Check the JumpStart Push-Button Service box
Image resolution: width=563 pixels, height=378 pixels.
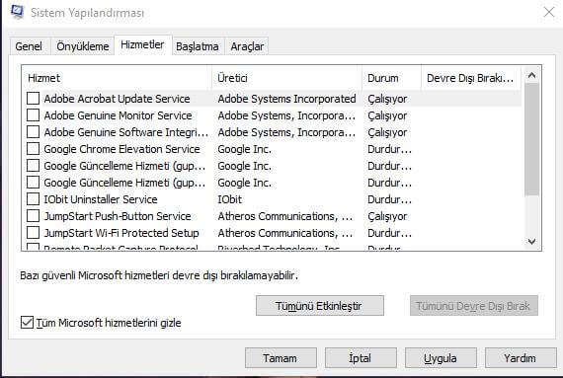click(x=33, y=216)
